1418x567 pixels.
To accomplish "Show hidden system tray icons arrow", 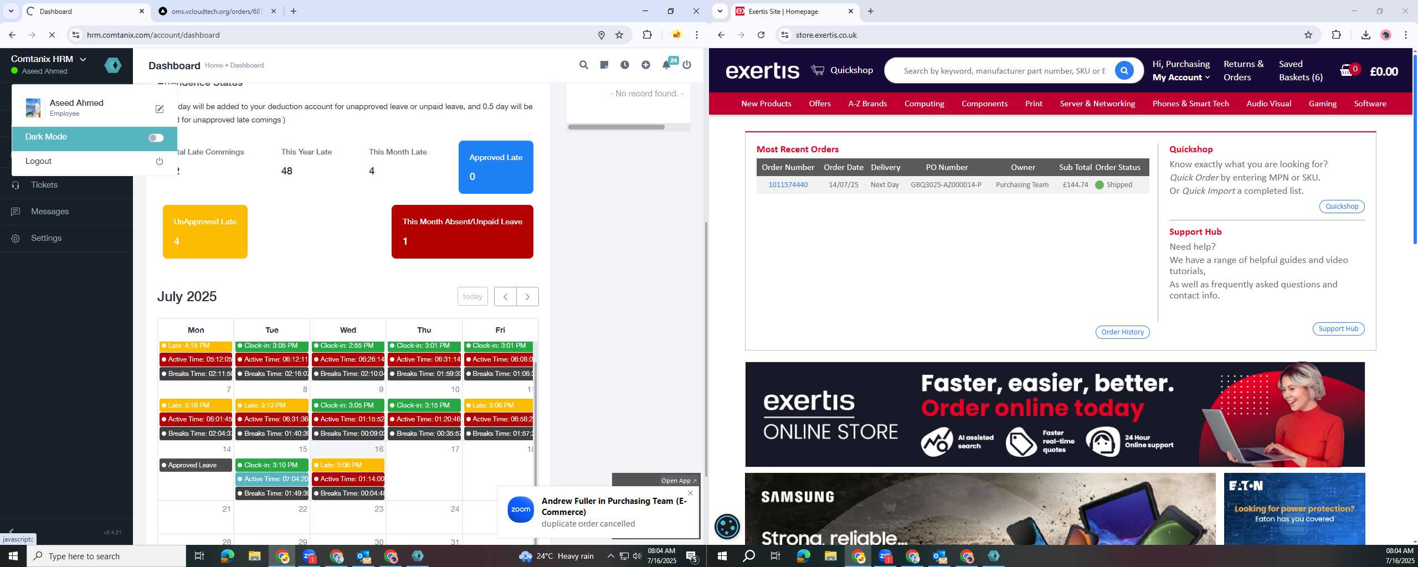I will (x=610, y=556).
